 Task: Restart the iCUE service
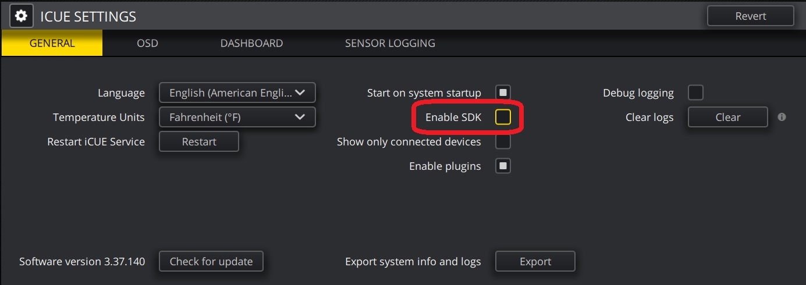pos(199,141)
